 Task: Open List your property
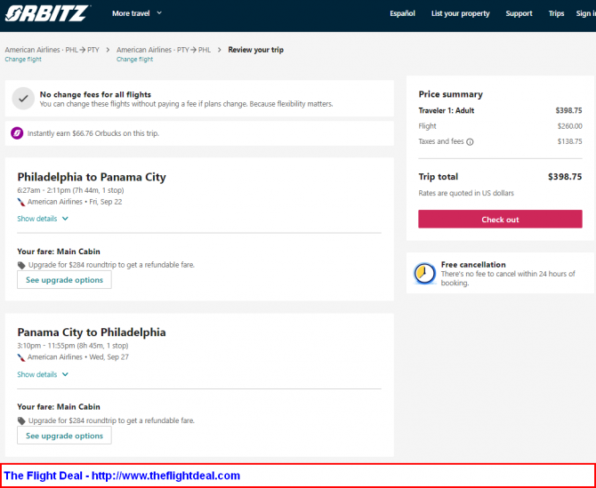(x=460, y=13)
